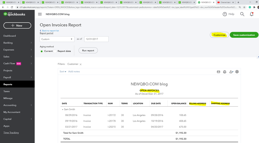259x143 pixels.
Task: Collapse the Sam Smith group
Action: (x=63, y=110)
